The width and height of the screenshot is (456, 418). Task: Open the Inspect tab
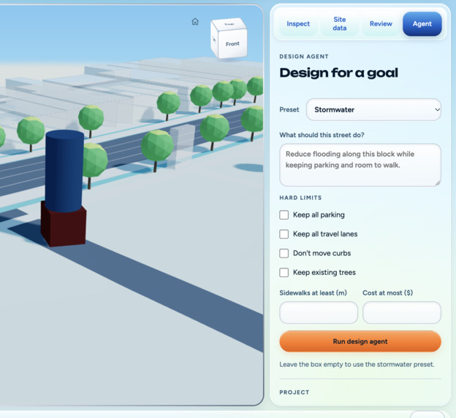coord(298,24)
